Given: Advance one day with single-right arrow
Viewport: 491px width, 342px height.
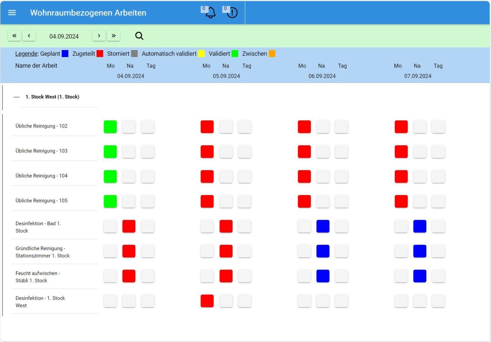Looking at the screenshot, I should (99, 35).
